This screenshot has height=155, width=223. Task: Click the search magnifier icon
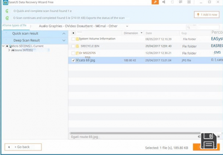click(x=188, y=27)
